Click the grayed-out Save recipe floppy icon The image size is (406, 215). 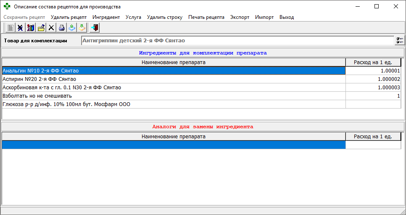(10, 27)
